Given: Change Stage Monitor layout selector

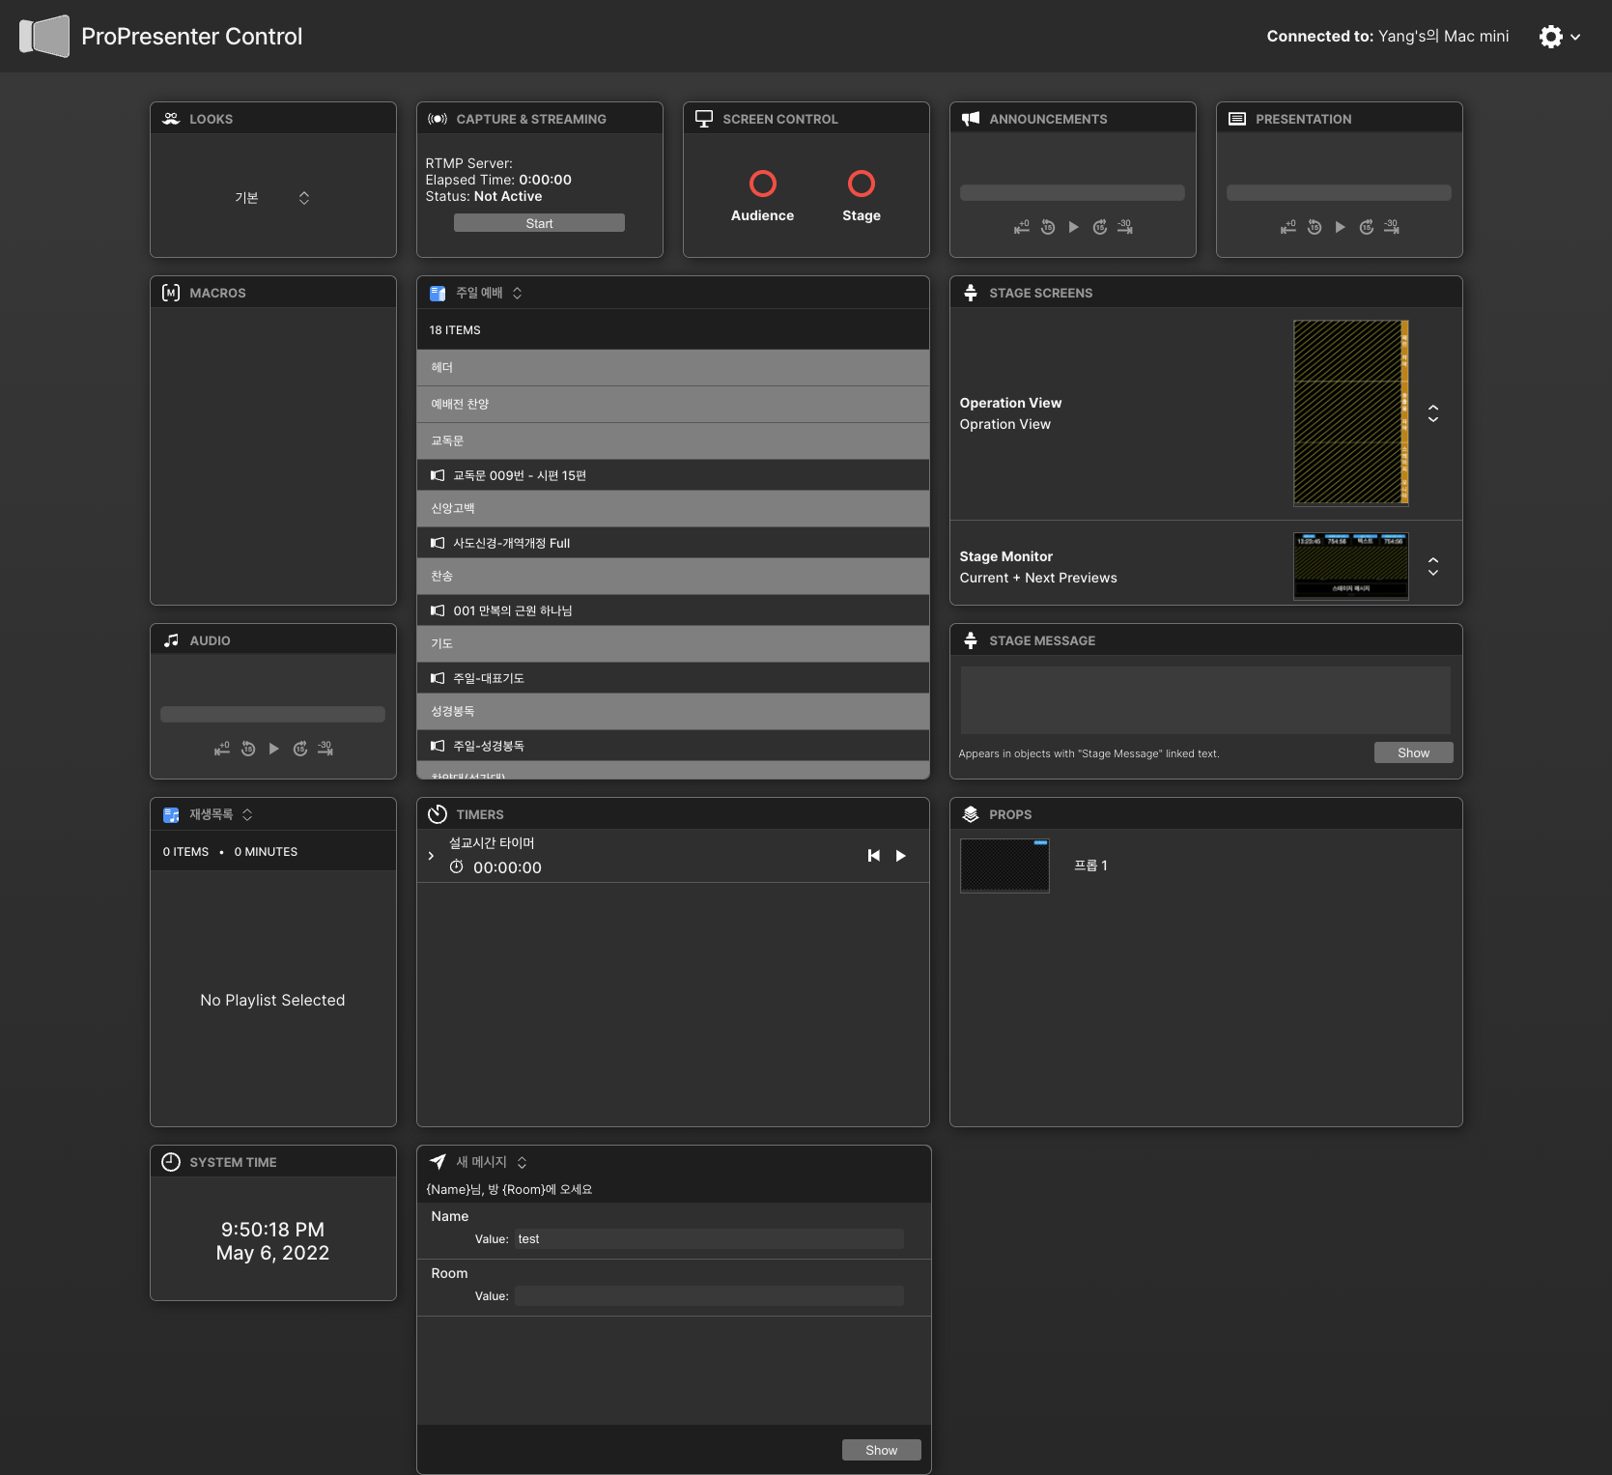Looking at the screenshot, I should [1433, 566].
